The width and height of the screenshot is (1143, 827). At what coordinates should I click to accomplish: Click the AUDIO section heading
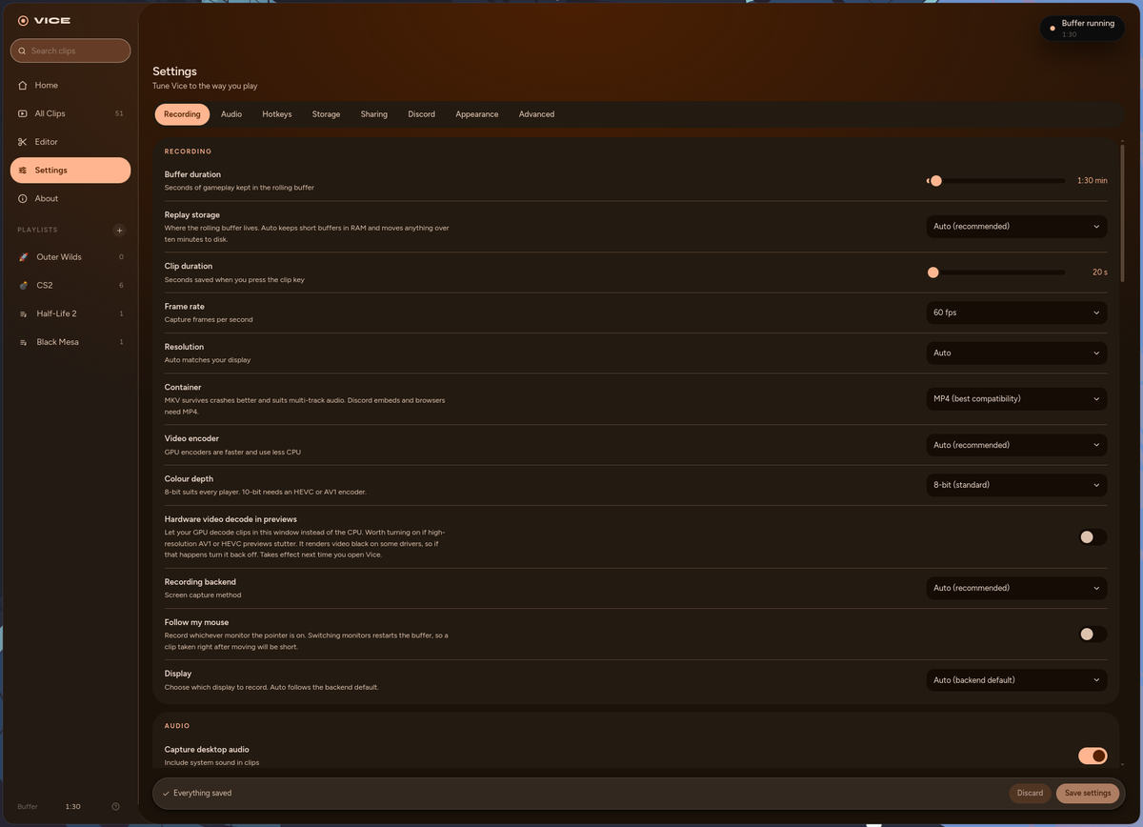pyautogui.click(x=177, y=726)
